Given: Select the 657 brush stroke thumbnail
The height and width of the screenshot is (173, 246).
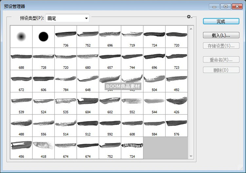Looking at the screenshot, I should pyautogui.click(x=110, y=59).
